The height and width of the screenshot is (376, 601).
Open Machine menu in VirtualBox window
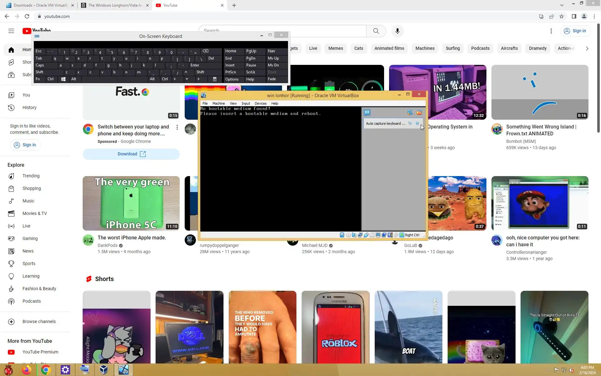click(218, 103)
